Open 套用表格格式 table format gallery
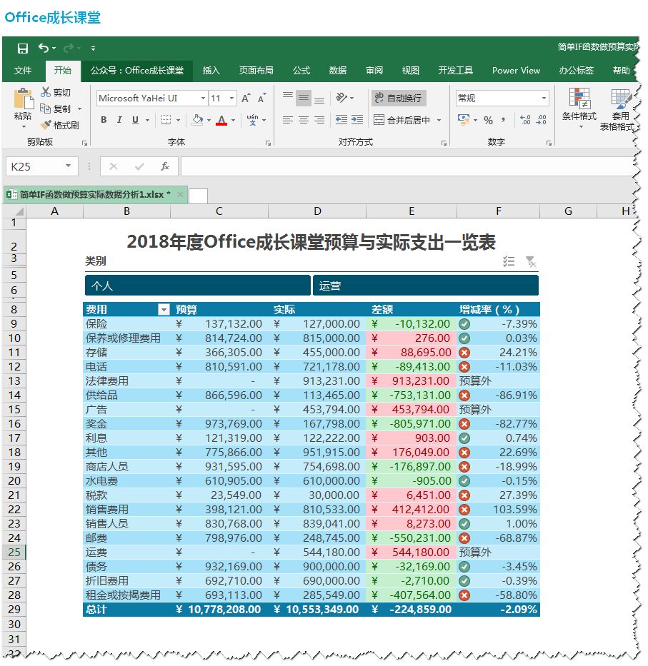Image resolution: width=648 pixels, height=666 pixels. click(617, 110)
